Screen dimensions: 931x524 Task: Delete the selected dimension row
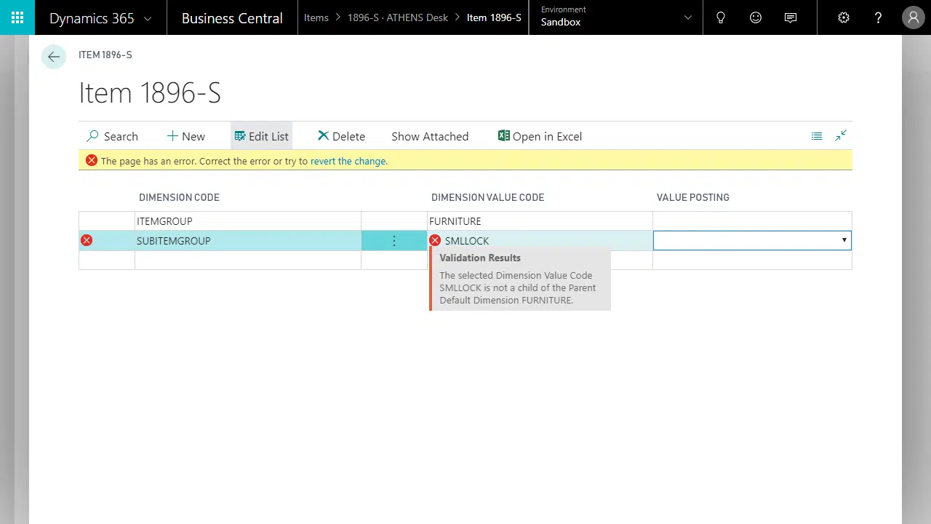(341, 136)
